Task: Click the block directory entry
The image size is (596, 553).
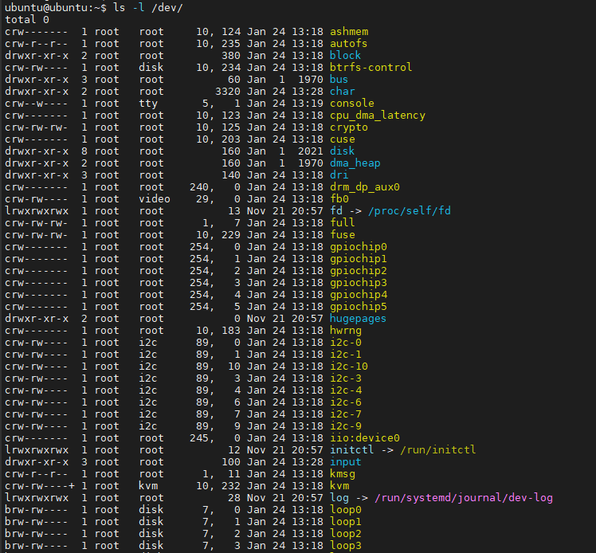Action: (345, 55)
